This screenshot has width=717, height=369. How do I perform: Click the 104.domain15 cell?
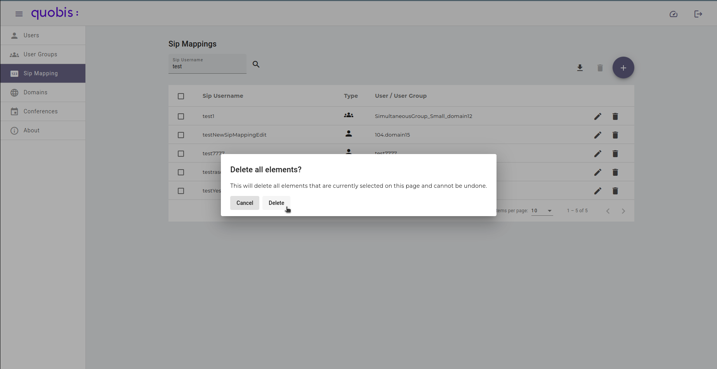392,135
